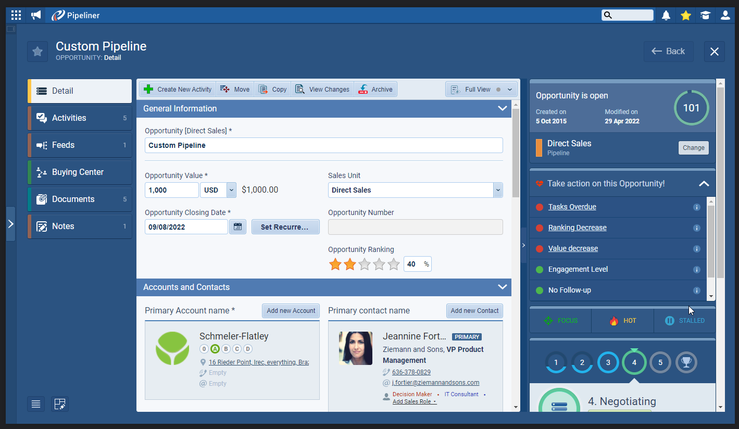This screenshot has height=429, width=739.
Task: Open the Sales Unit dropdown
Action: (498, 190)
